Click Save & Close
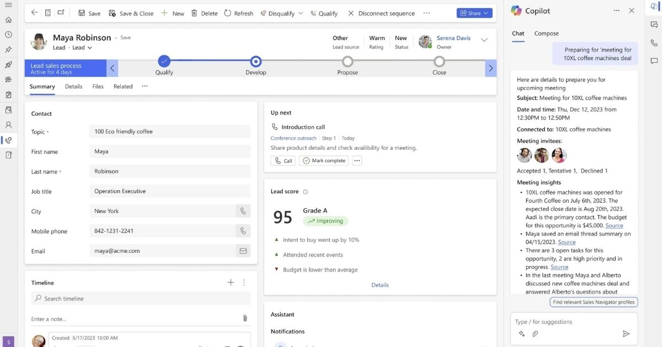662x347 pixels. click(131, 13)
